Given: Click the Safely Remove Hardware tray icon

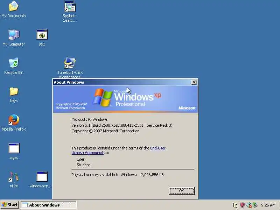Looking at the screenshot, I should (x=255, y=205).
